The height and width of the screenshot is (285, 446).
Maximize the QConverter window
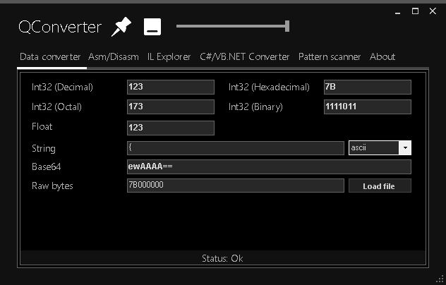click(x=415, y=11)
